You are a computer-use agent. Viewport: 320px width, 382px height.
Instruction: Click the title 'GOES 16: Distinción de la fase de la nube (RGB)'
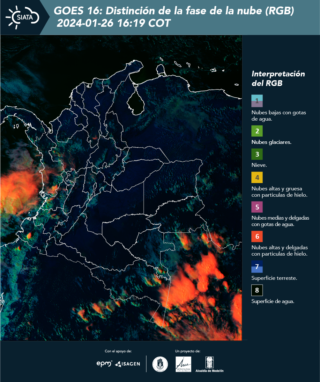tap(174, 11)
